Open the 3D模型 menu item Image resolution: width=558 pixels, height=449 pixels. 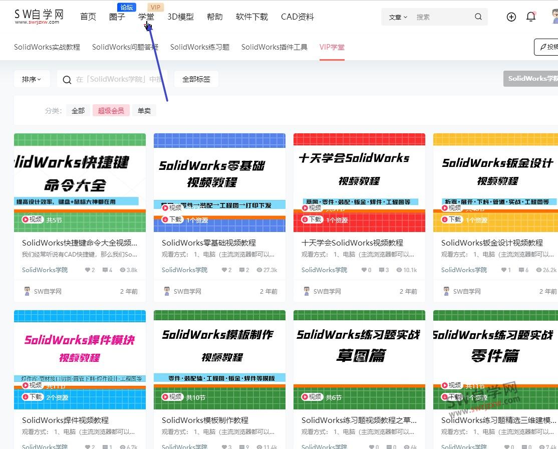click(x=180, y=17)
